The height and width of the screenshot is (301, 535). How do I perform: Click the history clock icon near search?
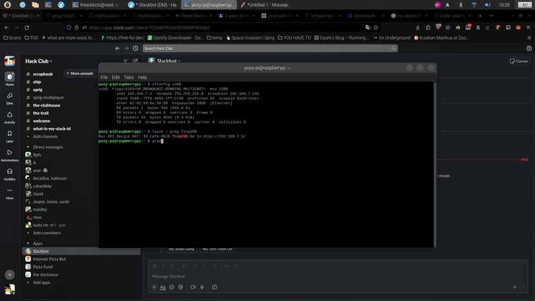pyautogui.click(x=136, y=48)
